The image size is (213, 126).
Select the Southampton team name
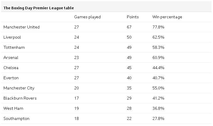[x=16, y=119]
